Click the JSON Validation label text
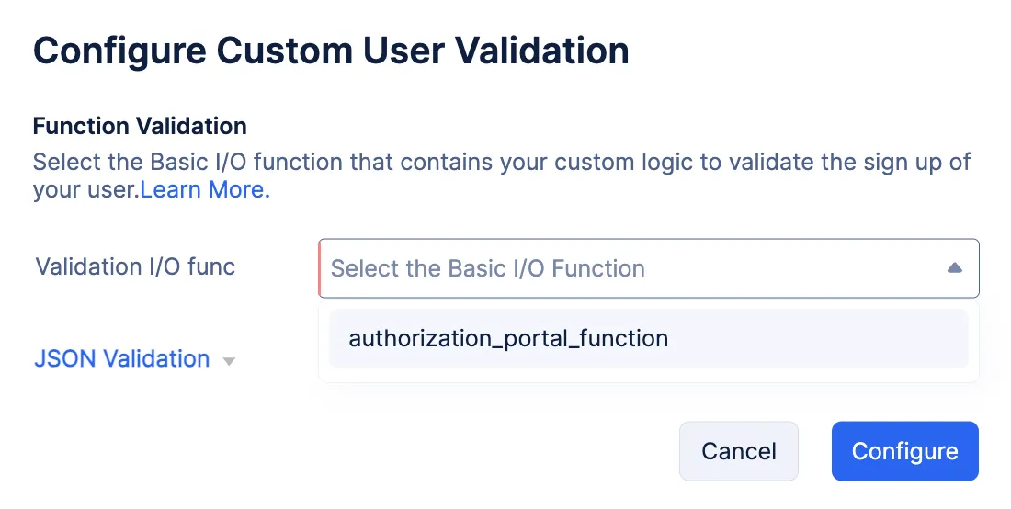 (x=122, y=358)
